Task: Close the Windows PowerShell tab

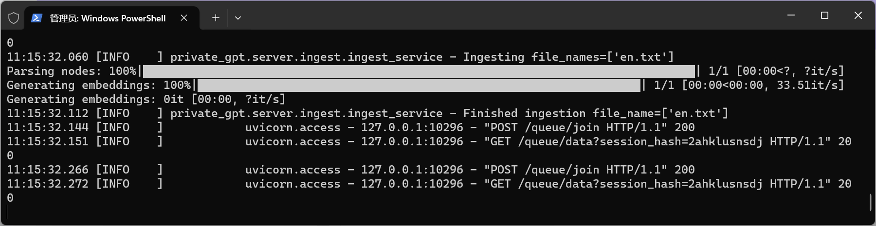Action: [184, 18]
